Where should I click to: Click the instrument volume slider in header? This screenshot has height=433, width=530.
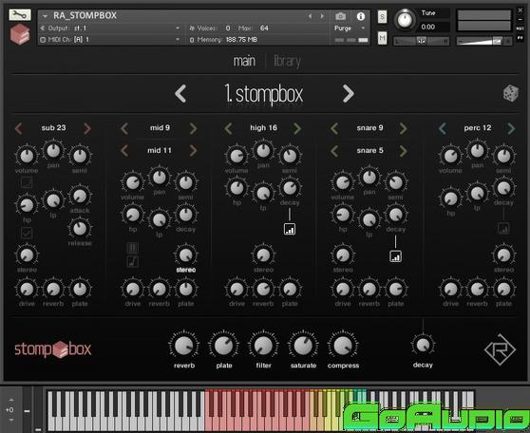coord(484,41)
